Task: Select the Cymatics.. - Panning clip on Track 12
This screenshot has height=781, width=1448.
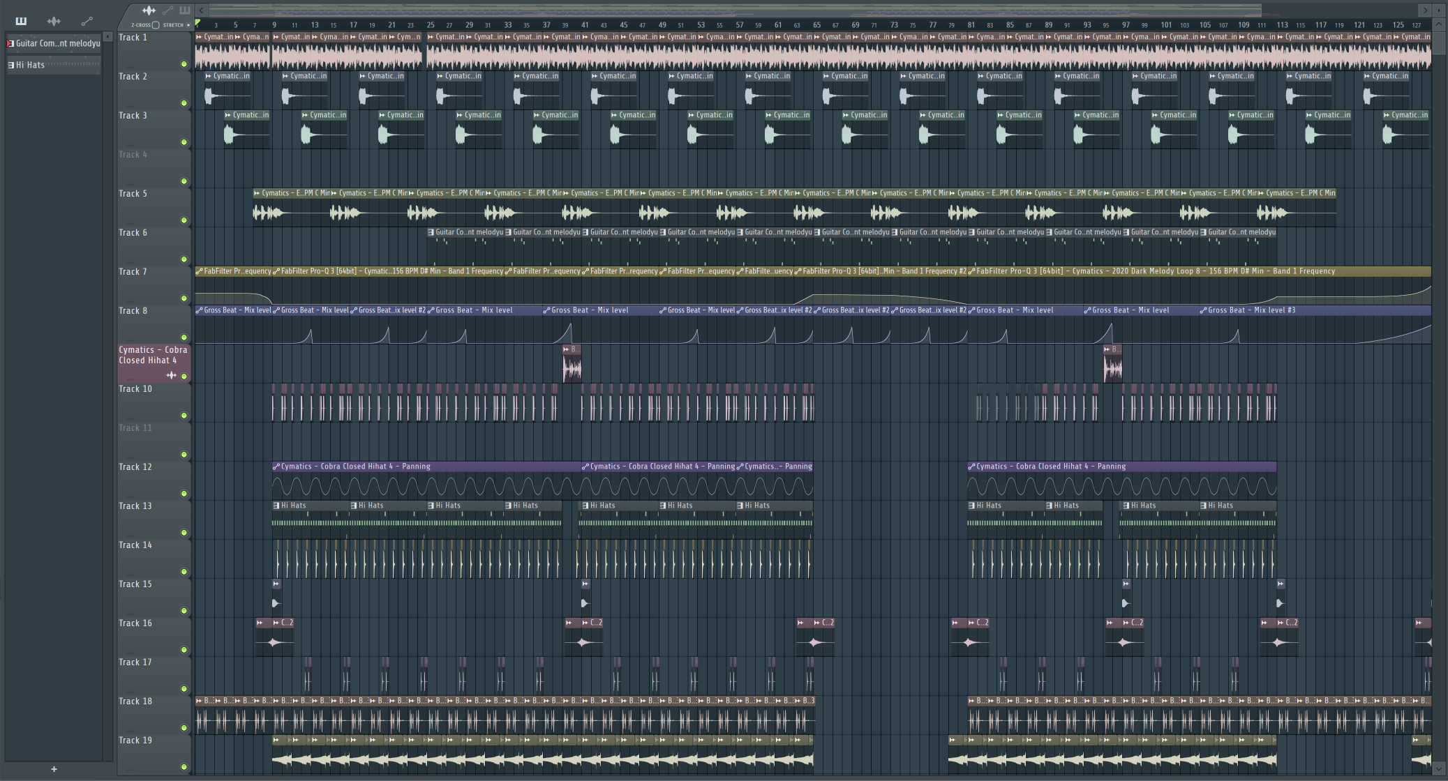Action: pyautogui.click(x=775, y=480)
